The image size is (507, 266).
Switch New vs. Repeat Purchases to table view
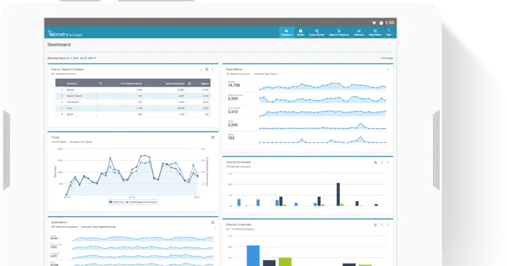[207, 69]
